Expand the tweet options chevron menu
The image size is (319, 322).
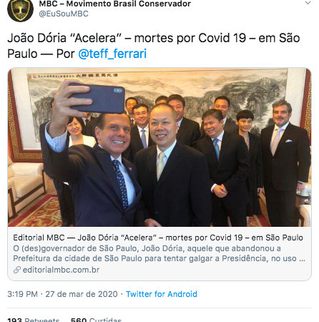pyautogui.click(x=308, y=3)
